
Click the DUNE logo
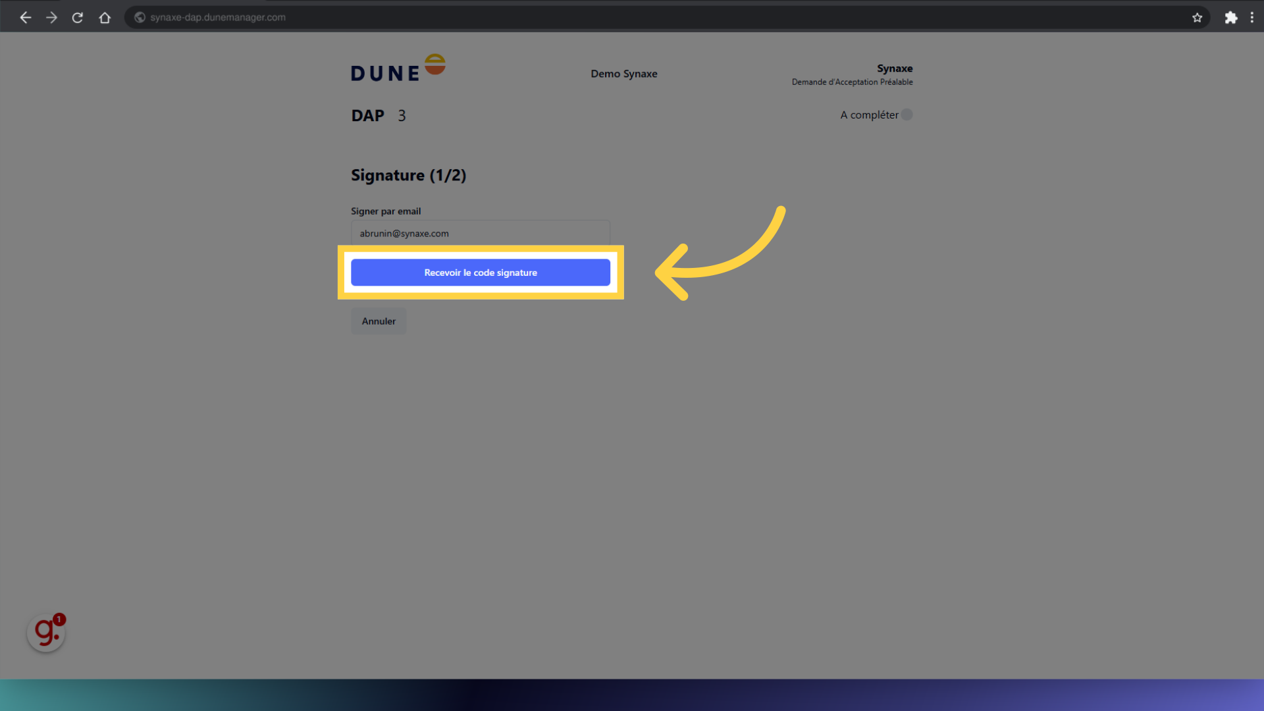(398, 66)
